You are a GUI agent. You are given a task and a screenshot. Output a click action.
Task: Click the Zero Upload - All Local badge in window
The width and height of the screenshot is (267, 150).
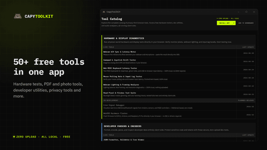pyautogui.click(x=228, y=18)
